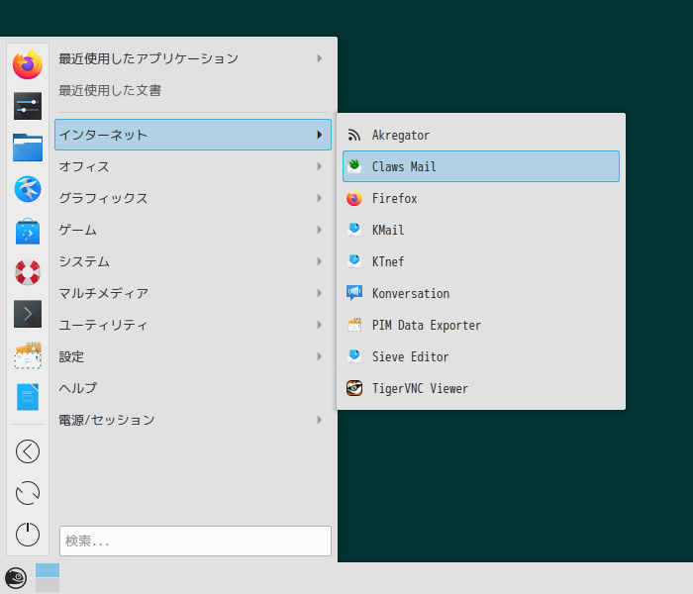The height and width of the screenshot is (594, 693).
Task: Click the PIM Data Exporter icon
Action: (354, 325)
